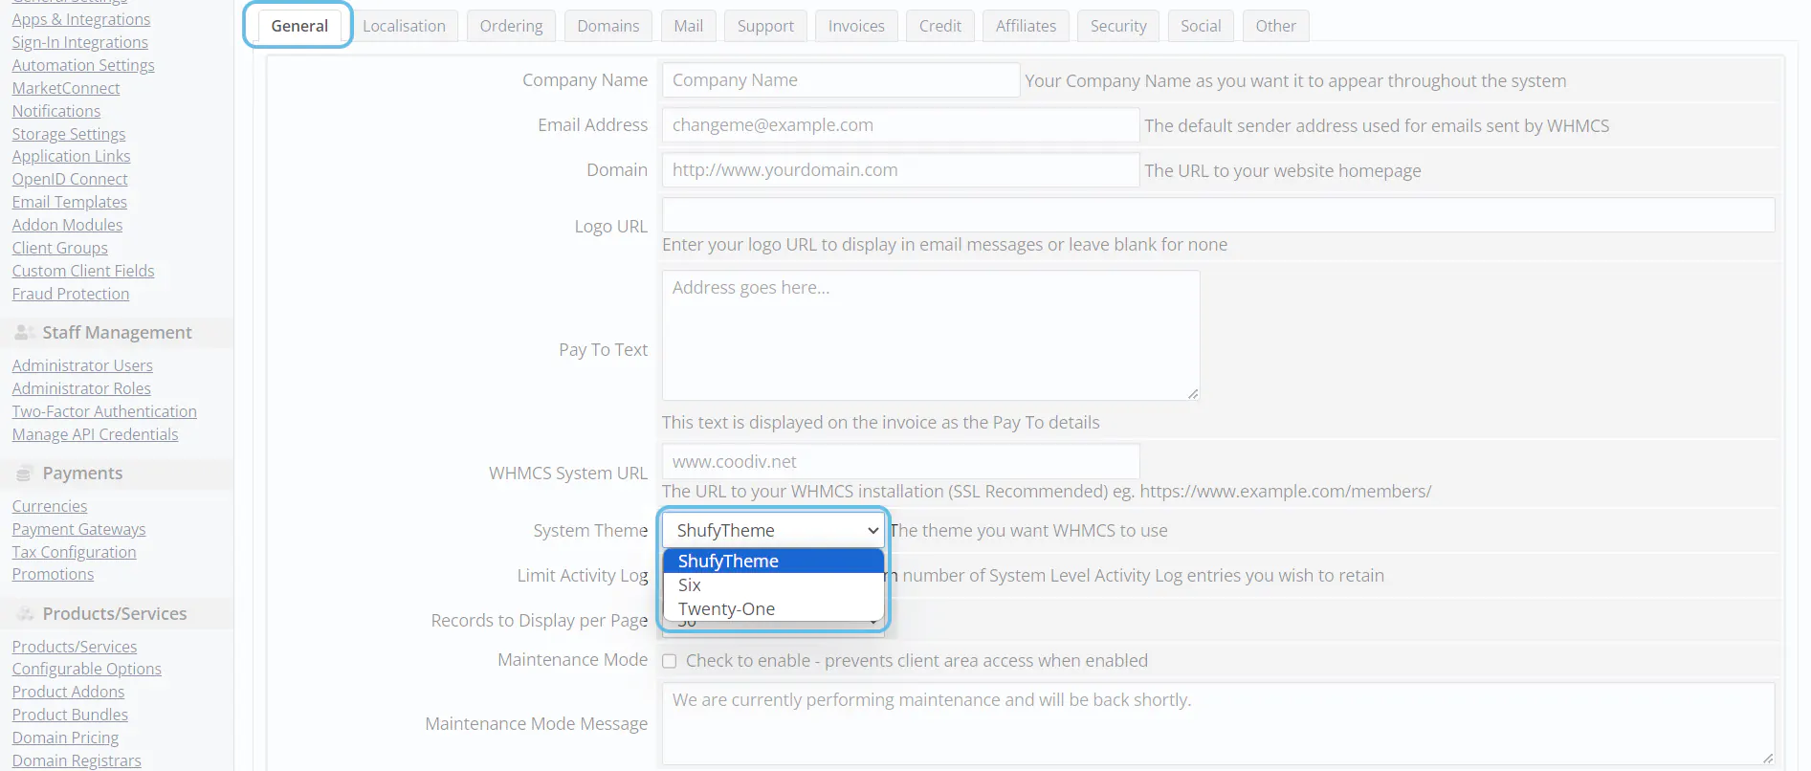
Task: Select Six from the theme list
Action: pyautogui.click(x=689, y=585)
